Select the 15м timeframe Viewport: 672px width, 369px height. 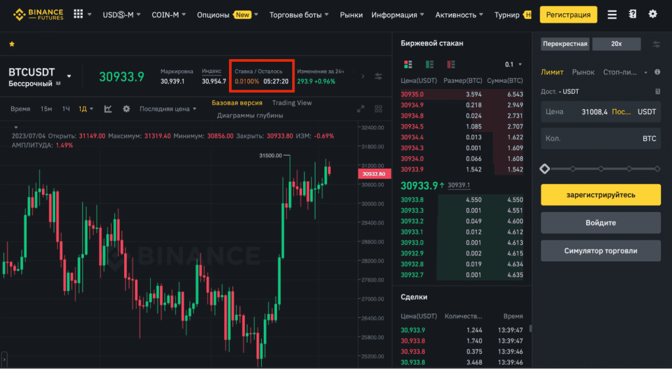(x=46, y=109)
